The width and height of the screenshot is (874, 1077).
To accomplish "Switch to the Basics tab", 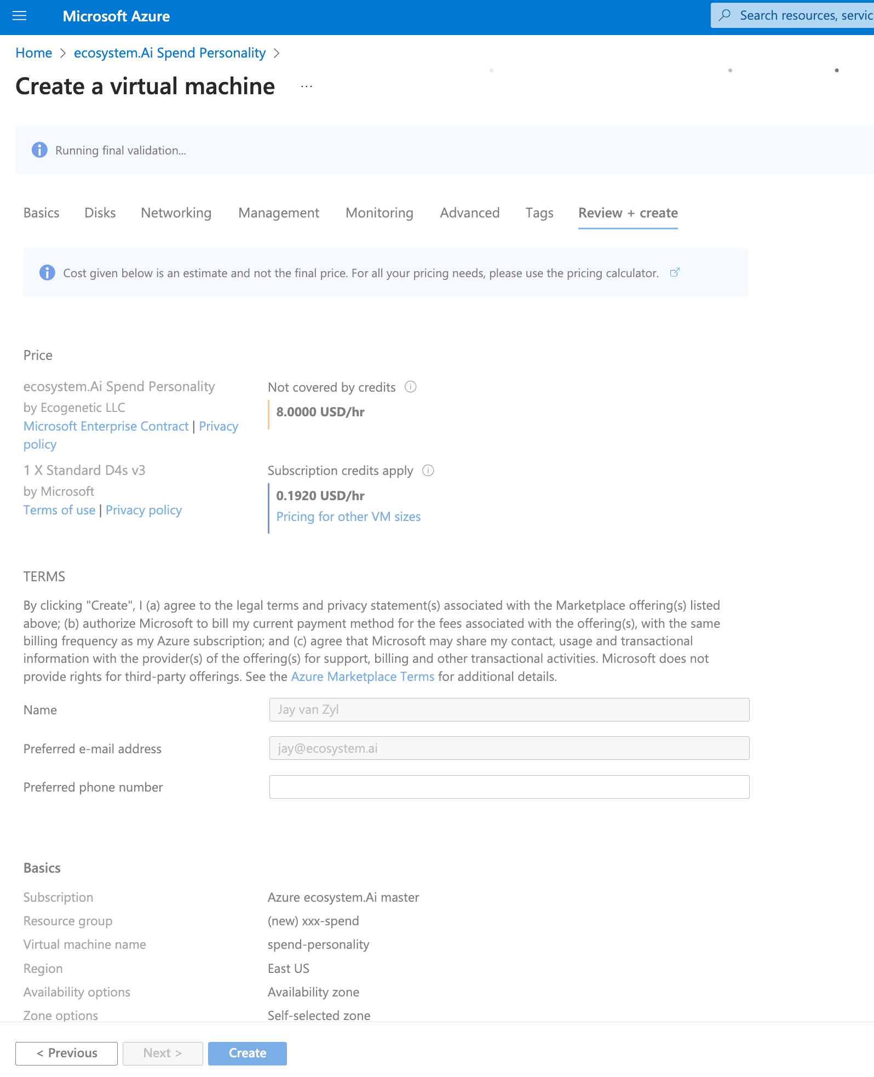I will coord(42,213).
